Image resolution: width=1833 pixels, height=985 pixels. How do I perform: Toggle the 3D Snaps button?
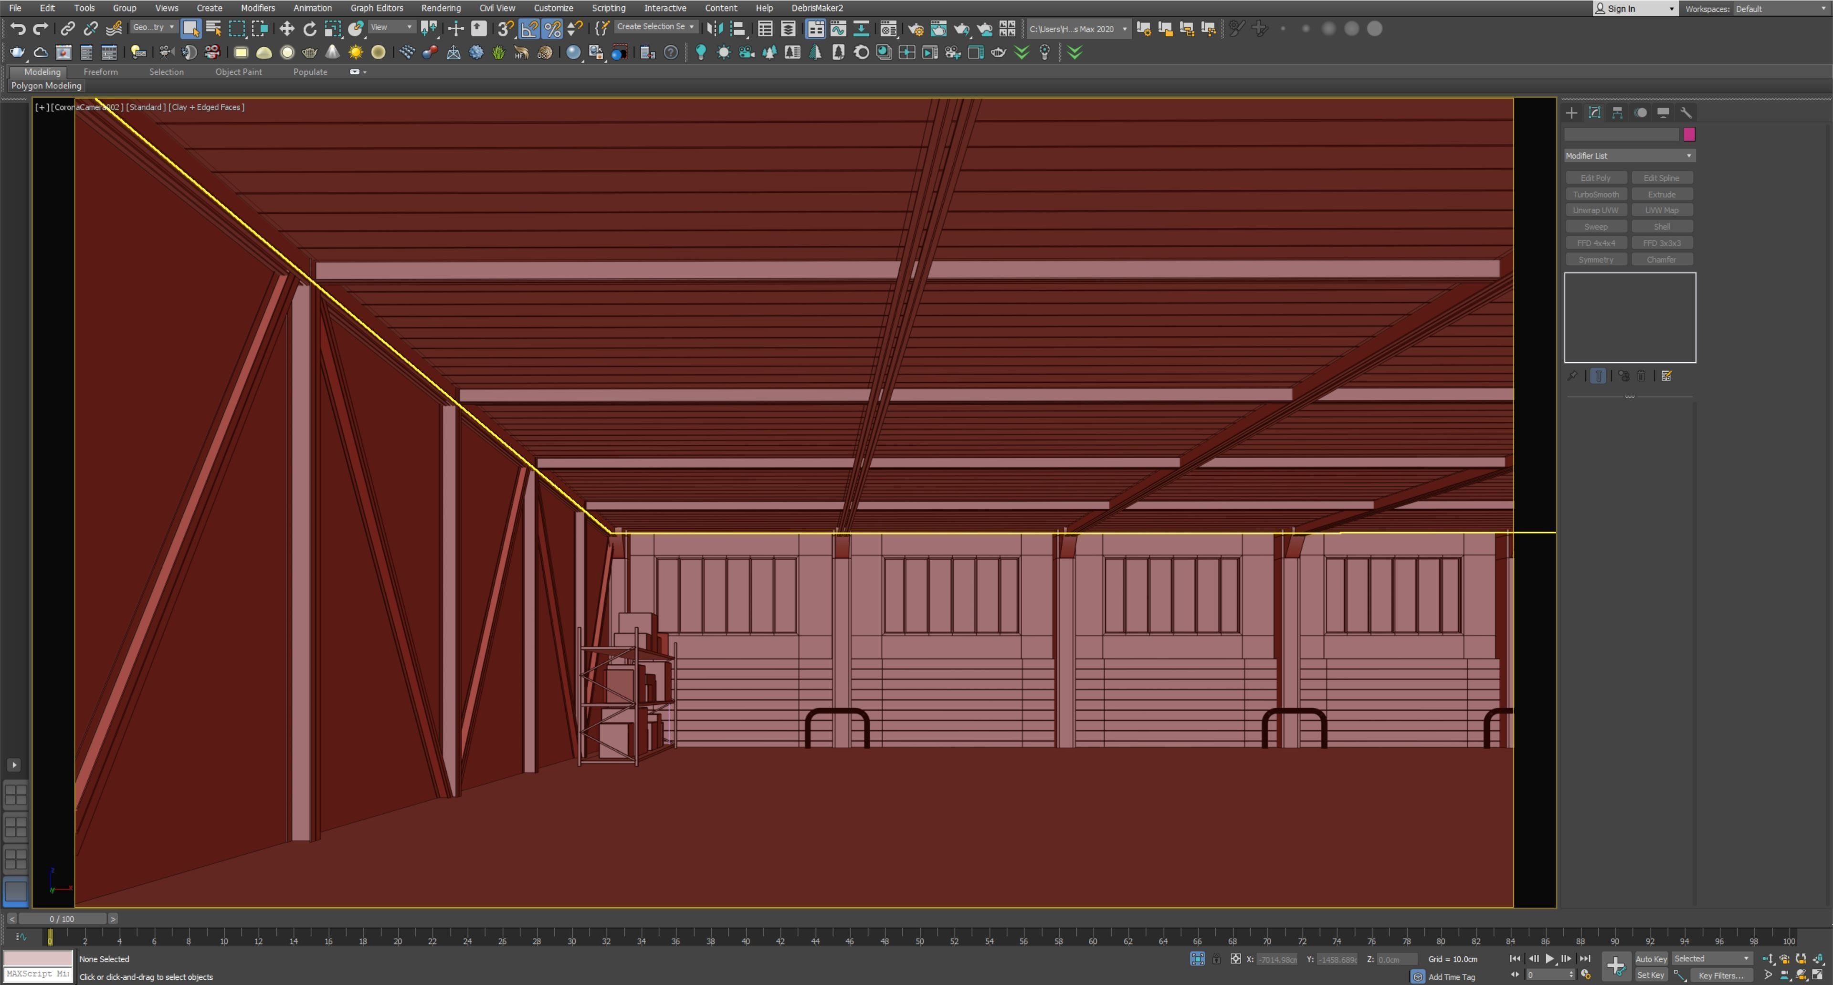[505, 29]
